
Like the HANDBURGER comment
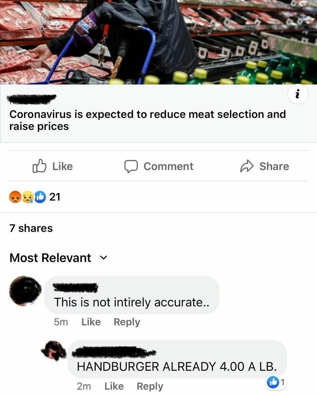coord(114,386)
